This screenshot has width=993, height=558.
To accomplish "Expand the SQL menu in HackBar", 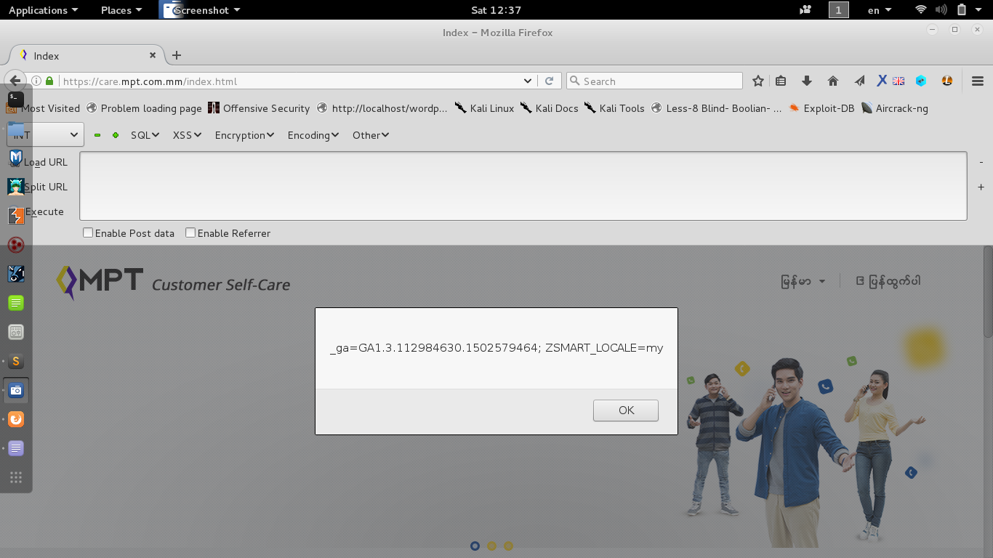I will pos(145,135).
